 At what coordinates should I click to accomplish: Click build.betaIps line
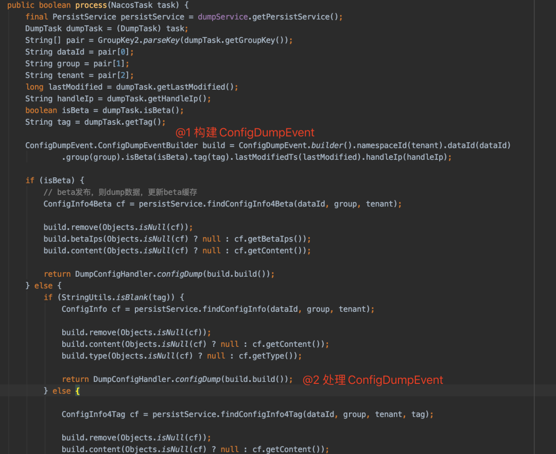point(177,239)
